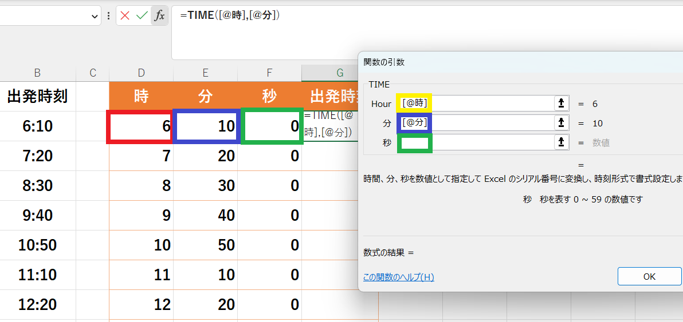Open Insert Function via fx icon
This screenshot has height=322, width=683.
click(160, 15)
